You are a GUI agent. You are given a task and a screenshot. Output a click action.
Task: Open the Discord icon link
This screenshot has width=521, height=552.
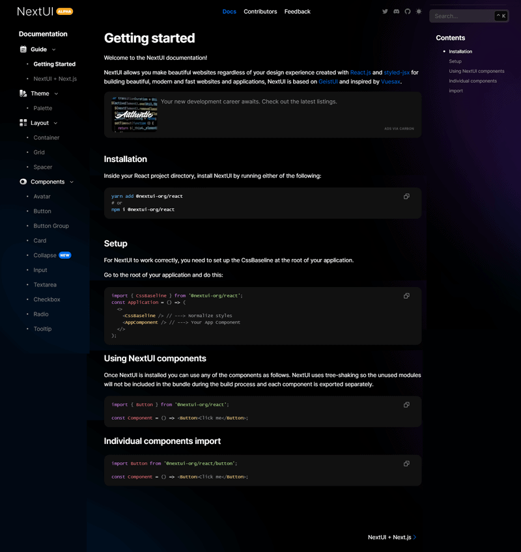point(397,11)
